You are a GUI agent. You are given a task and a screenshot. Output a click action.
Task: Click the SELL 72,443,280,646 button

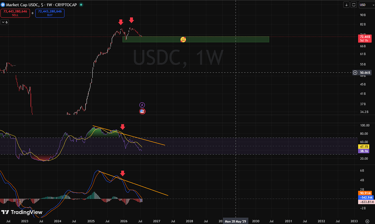pos(15,13)
